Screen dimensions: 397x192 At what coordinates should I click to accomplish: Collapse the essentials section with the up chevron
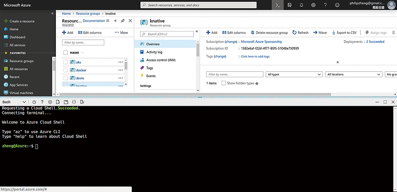(x=337, y=62)
